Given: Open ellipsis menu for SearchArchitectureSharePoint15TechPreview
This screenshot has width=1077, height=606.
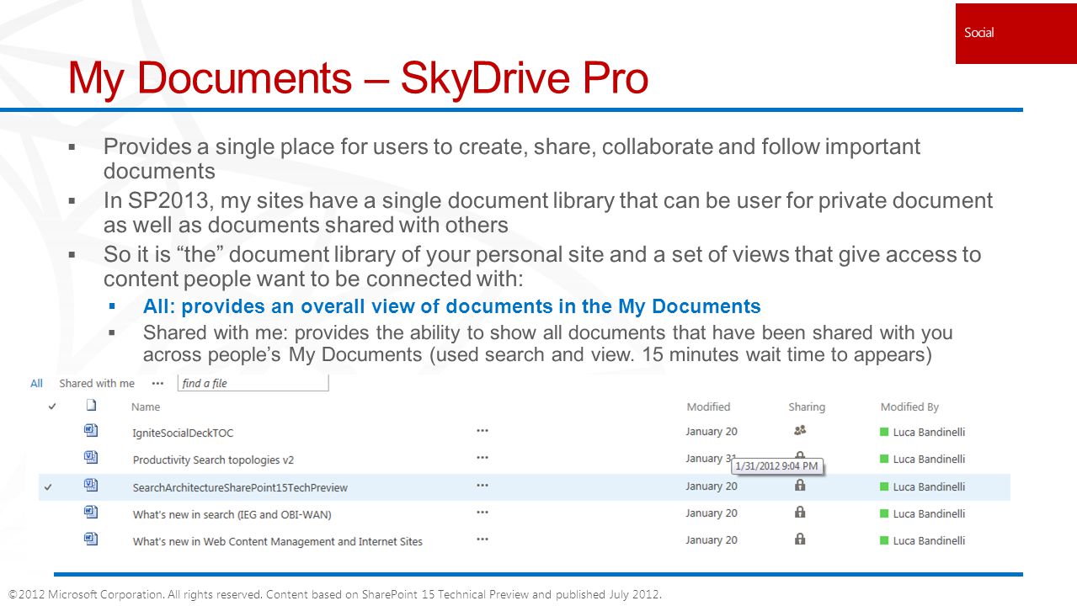Looking at the screenshot, I should pyautogui.click(x=483, y=485).
